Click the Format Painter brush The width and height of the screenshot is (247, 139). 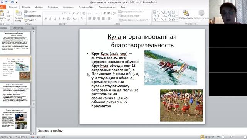[x=8, y=20]
